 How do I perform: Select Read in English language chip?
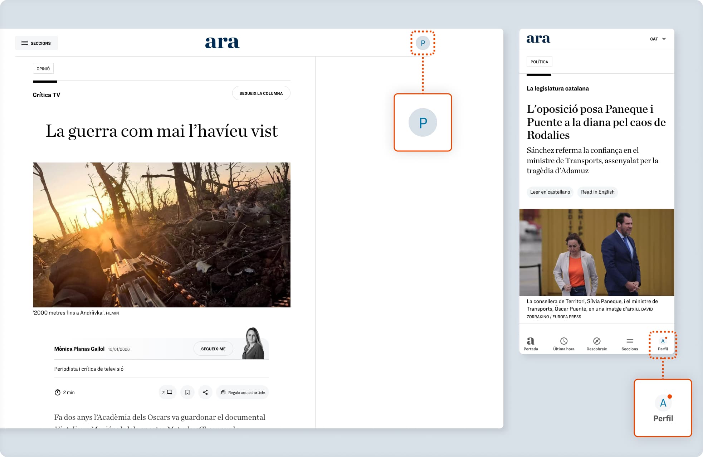tap(597, 192)
